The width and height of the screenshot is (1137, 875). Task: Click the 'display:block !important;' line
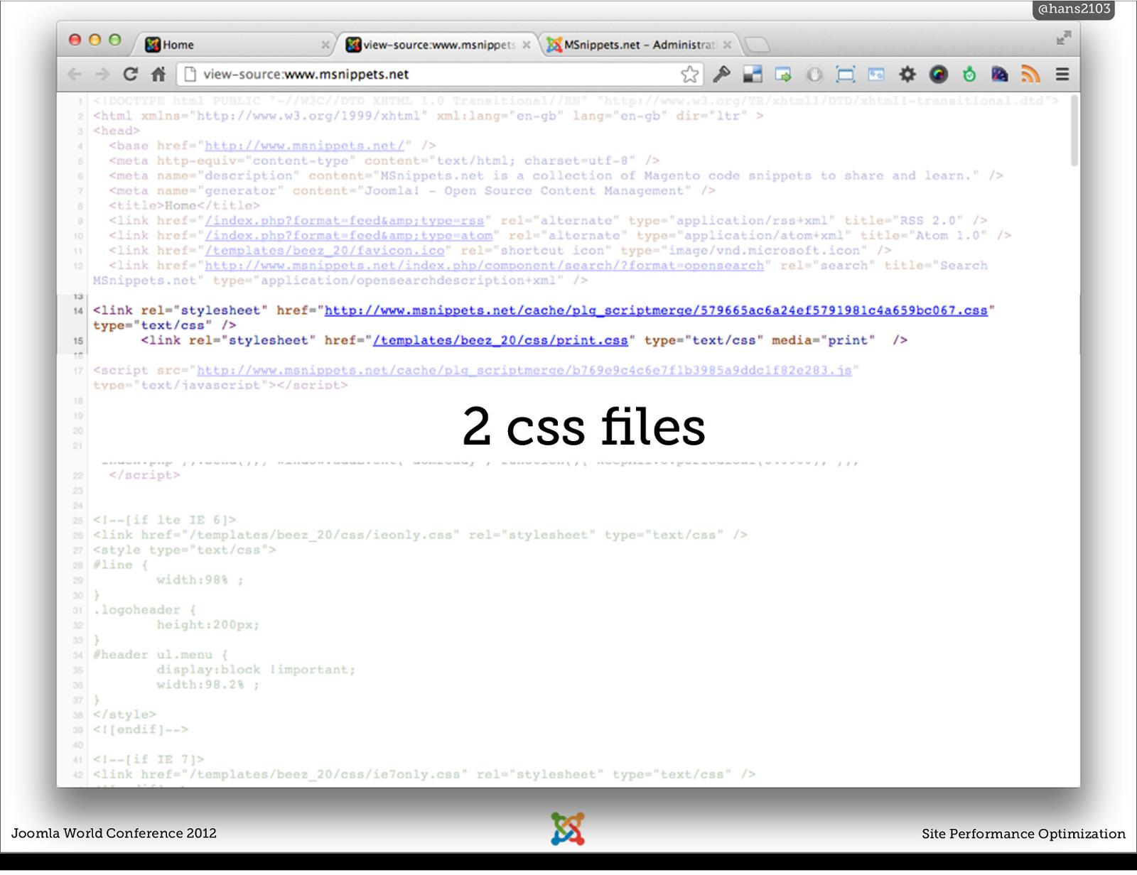coord(256,670)
